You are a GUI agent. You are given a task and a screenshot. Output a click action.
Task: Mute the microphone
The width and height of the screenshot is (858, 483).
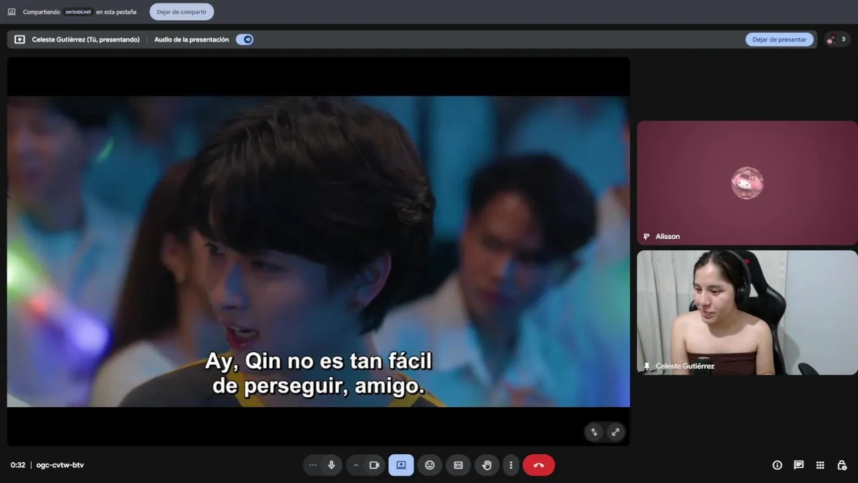click(331, 465)
